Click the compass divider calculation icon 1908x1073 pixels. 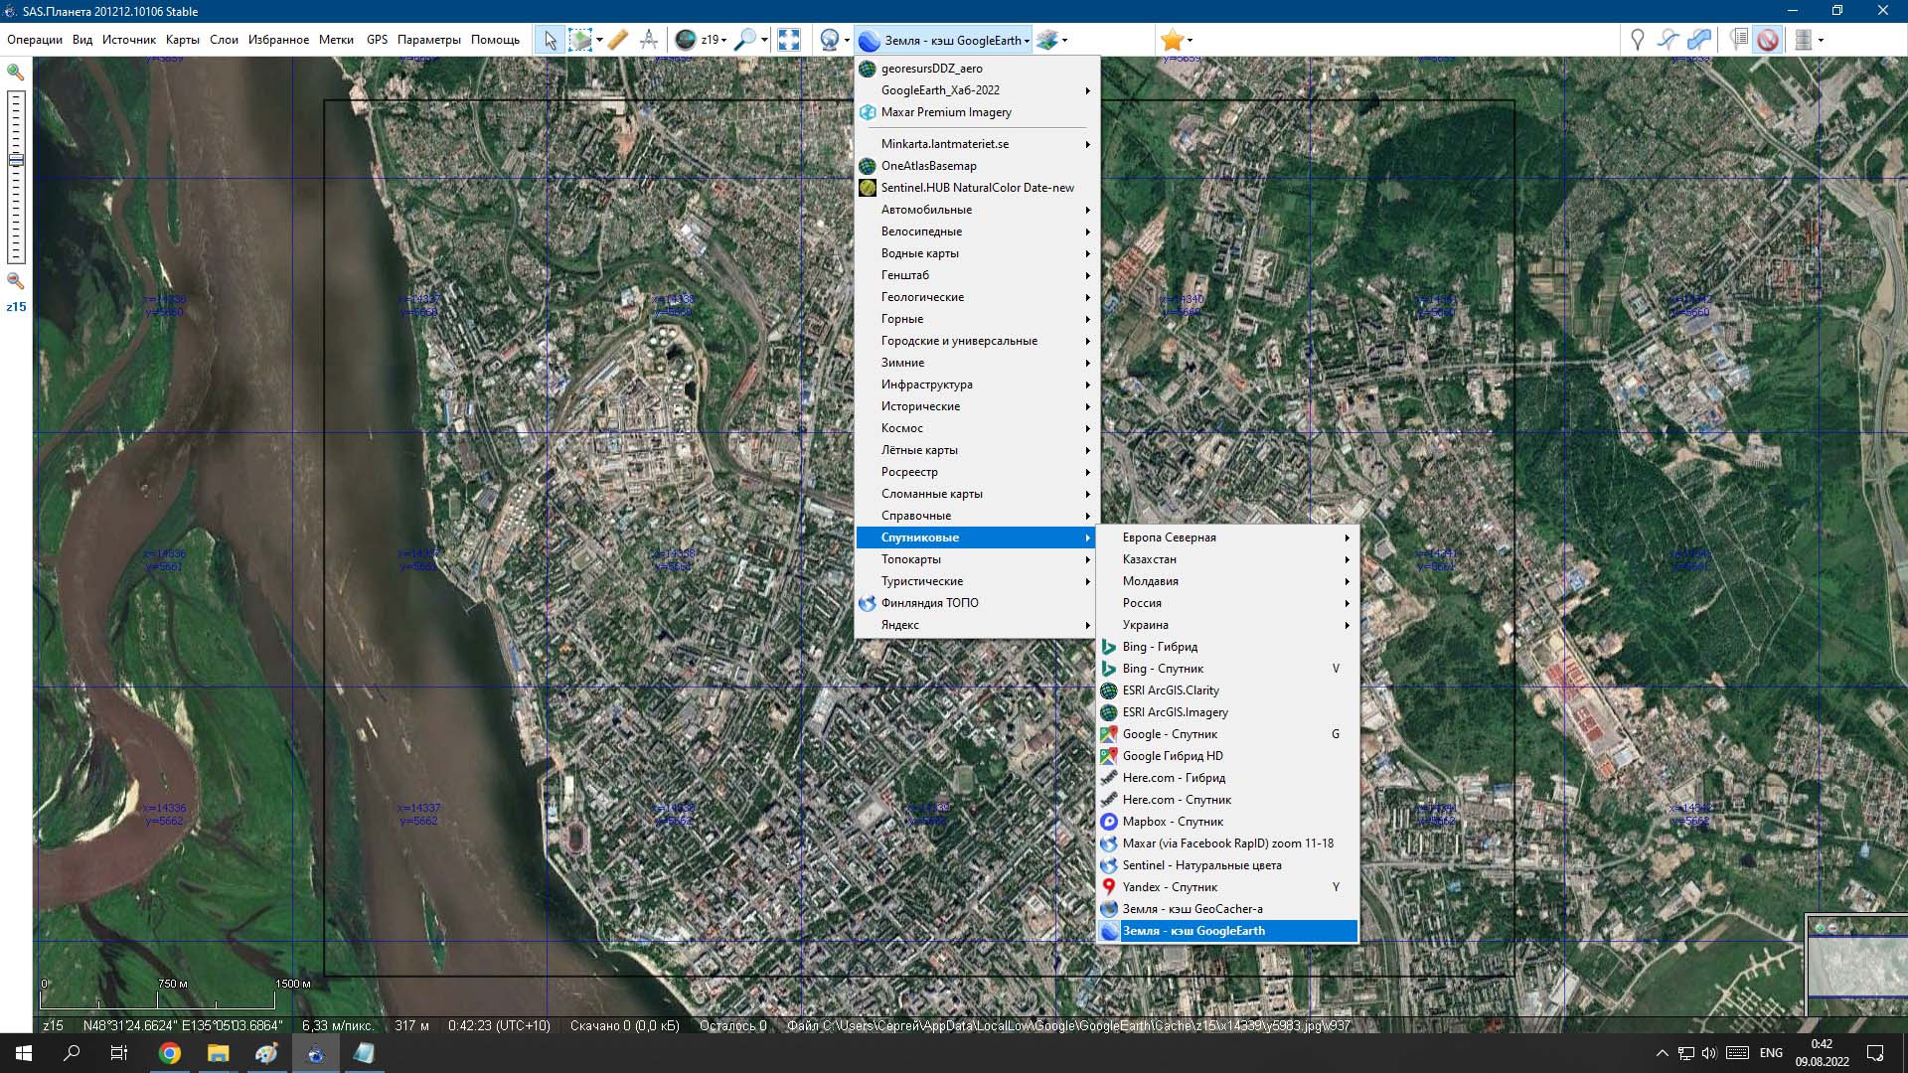pyautogui.click(x=649, y=40)
